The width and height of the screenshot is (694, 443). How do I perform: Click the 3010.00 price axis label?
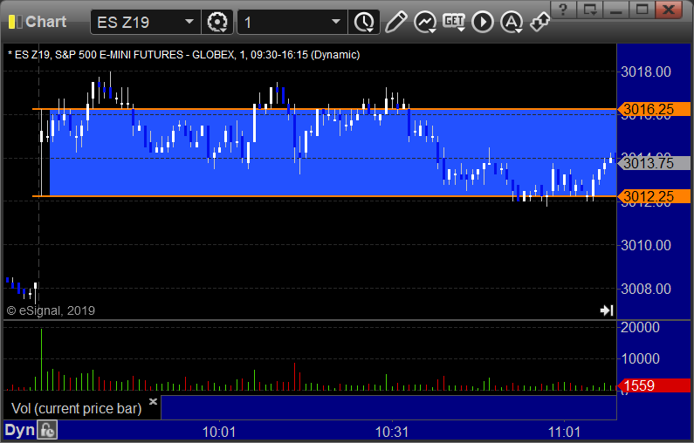pyautogui.click(x=646, y=245)
